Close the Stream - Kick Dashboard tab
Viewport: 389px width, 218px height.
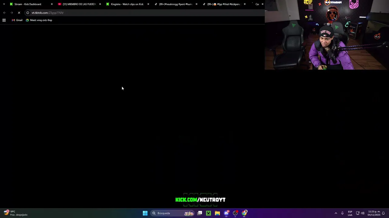click(52, 4)
